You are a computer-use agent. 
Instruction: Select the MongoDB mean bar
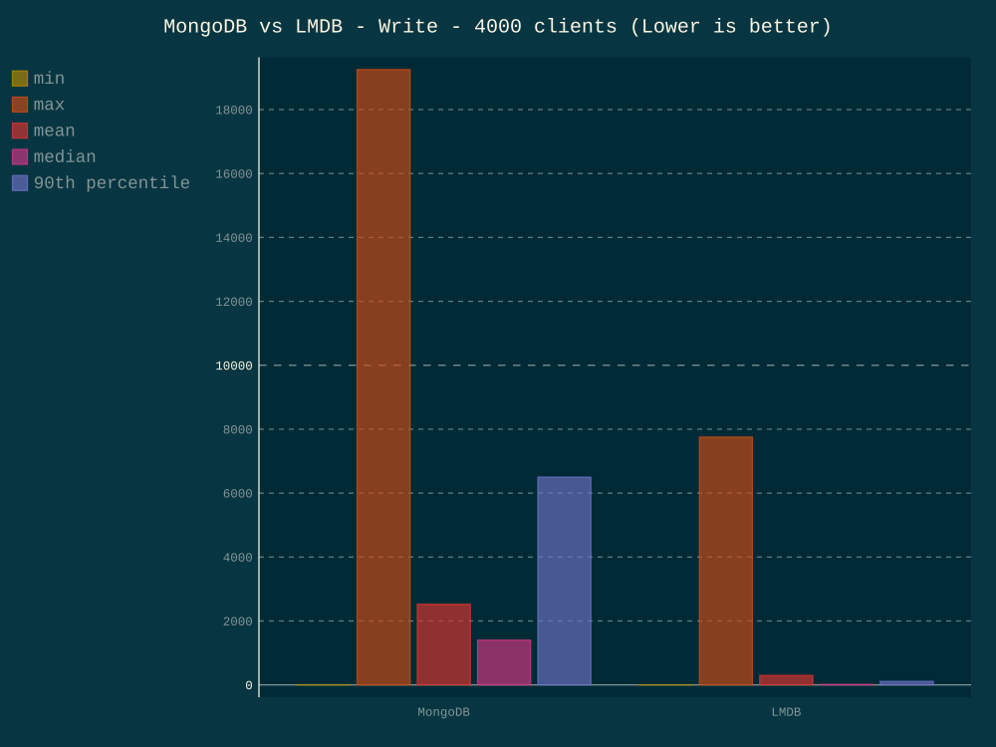tap(444, 644)
